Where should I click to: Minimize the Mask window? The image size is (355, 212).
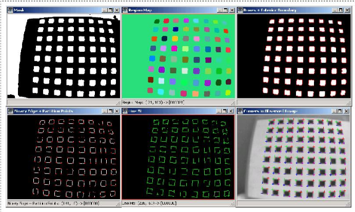pos(104,10)
